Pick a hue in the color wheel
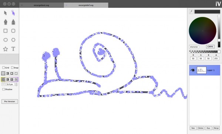The image size is (222, 134). pos(203,31)
